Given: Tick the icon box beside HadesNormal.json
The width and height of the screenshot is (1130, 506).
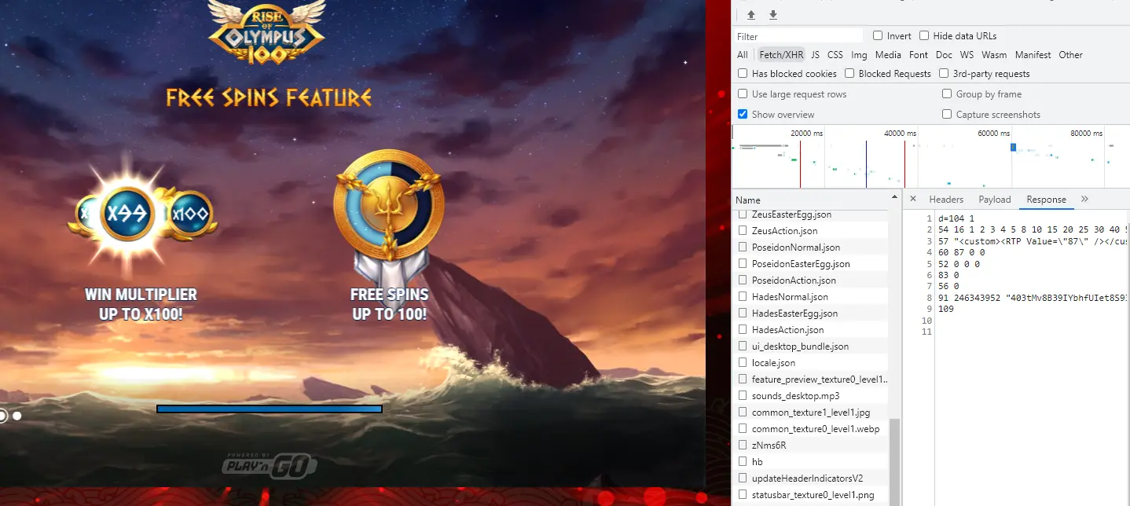Looking at the screenshot, I should coord(743,297).
